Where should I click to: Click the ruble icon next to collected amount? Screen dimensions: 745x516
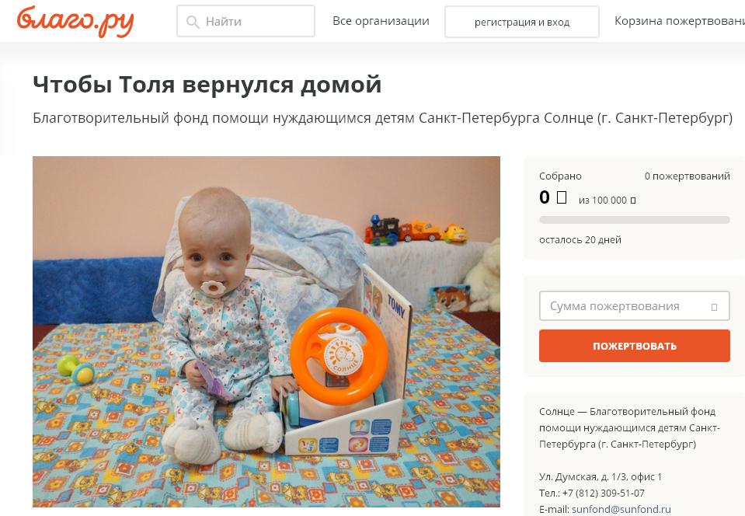(561, 197)
